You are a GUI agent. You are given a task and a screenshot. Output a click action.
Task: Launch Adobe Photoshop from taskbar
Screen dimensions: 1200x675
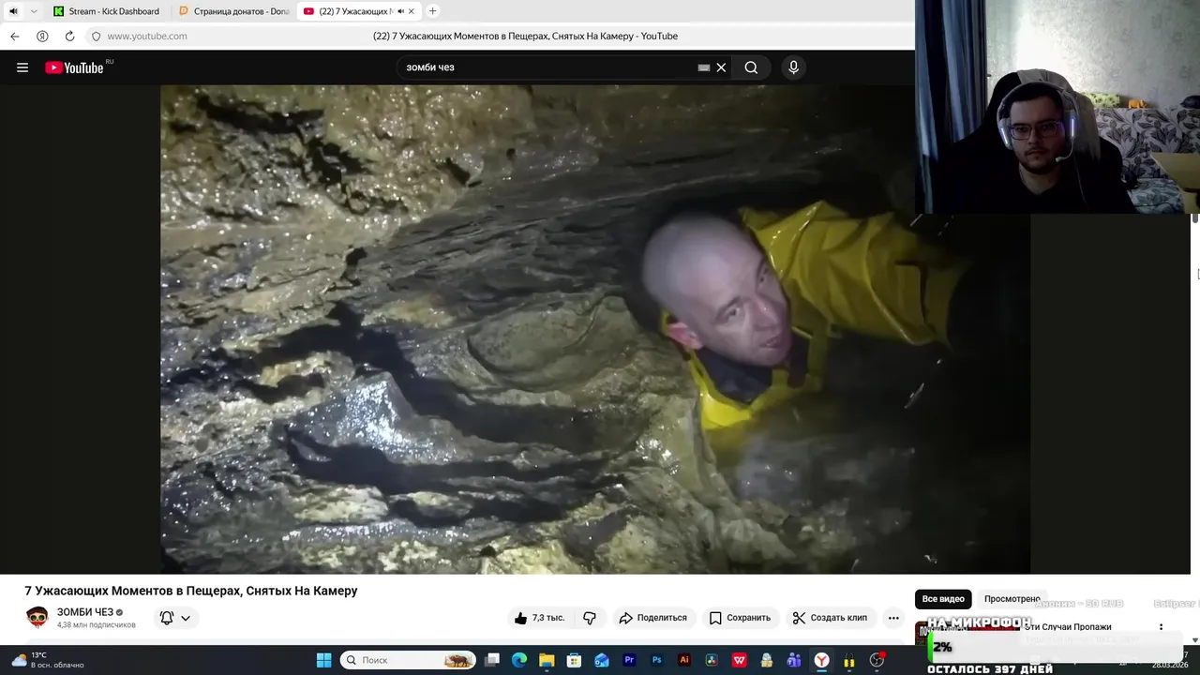coord(656,660)
